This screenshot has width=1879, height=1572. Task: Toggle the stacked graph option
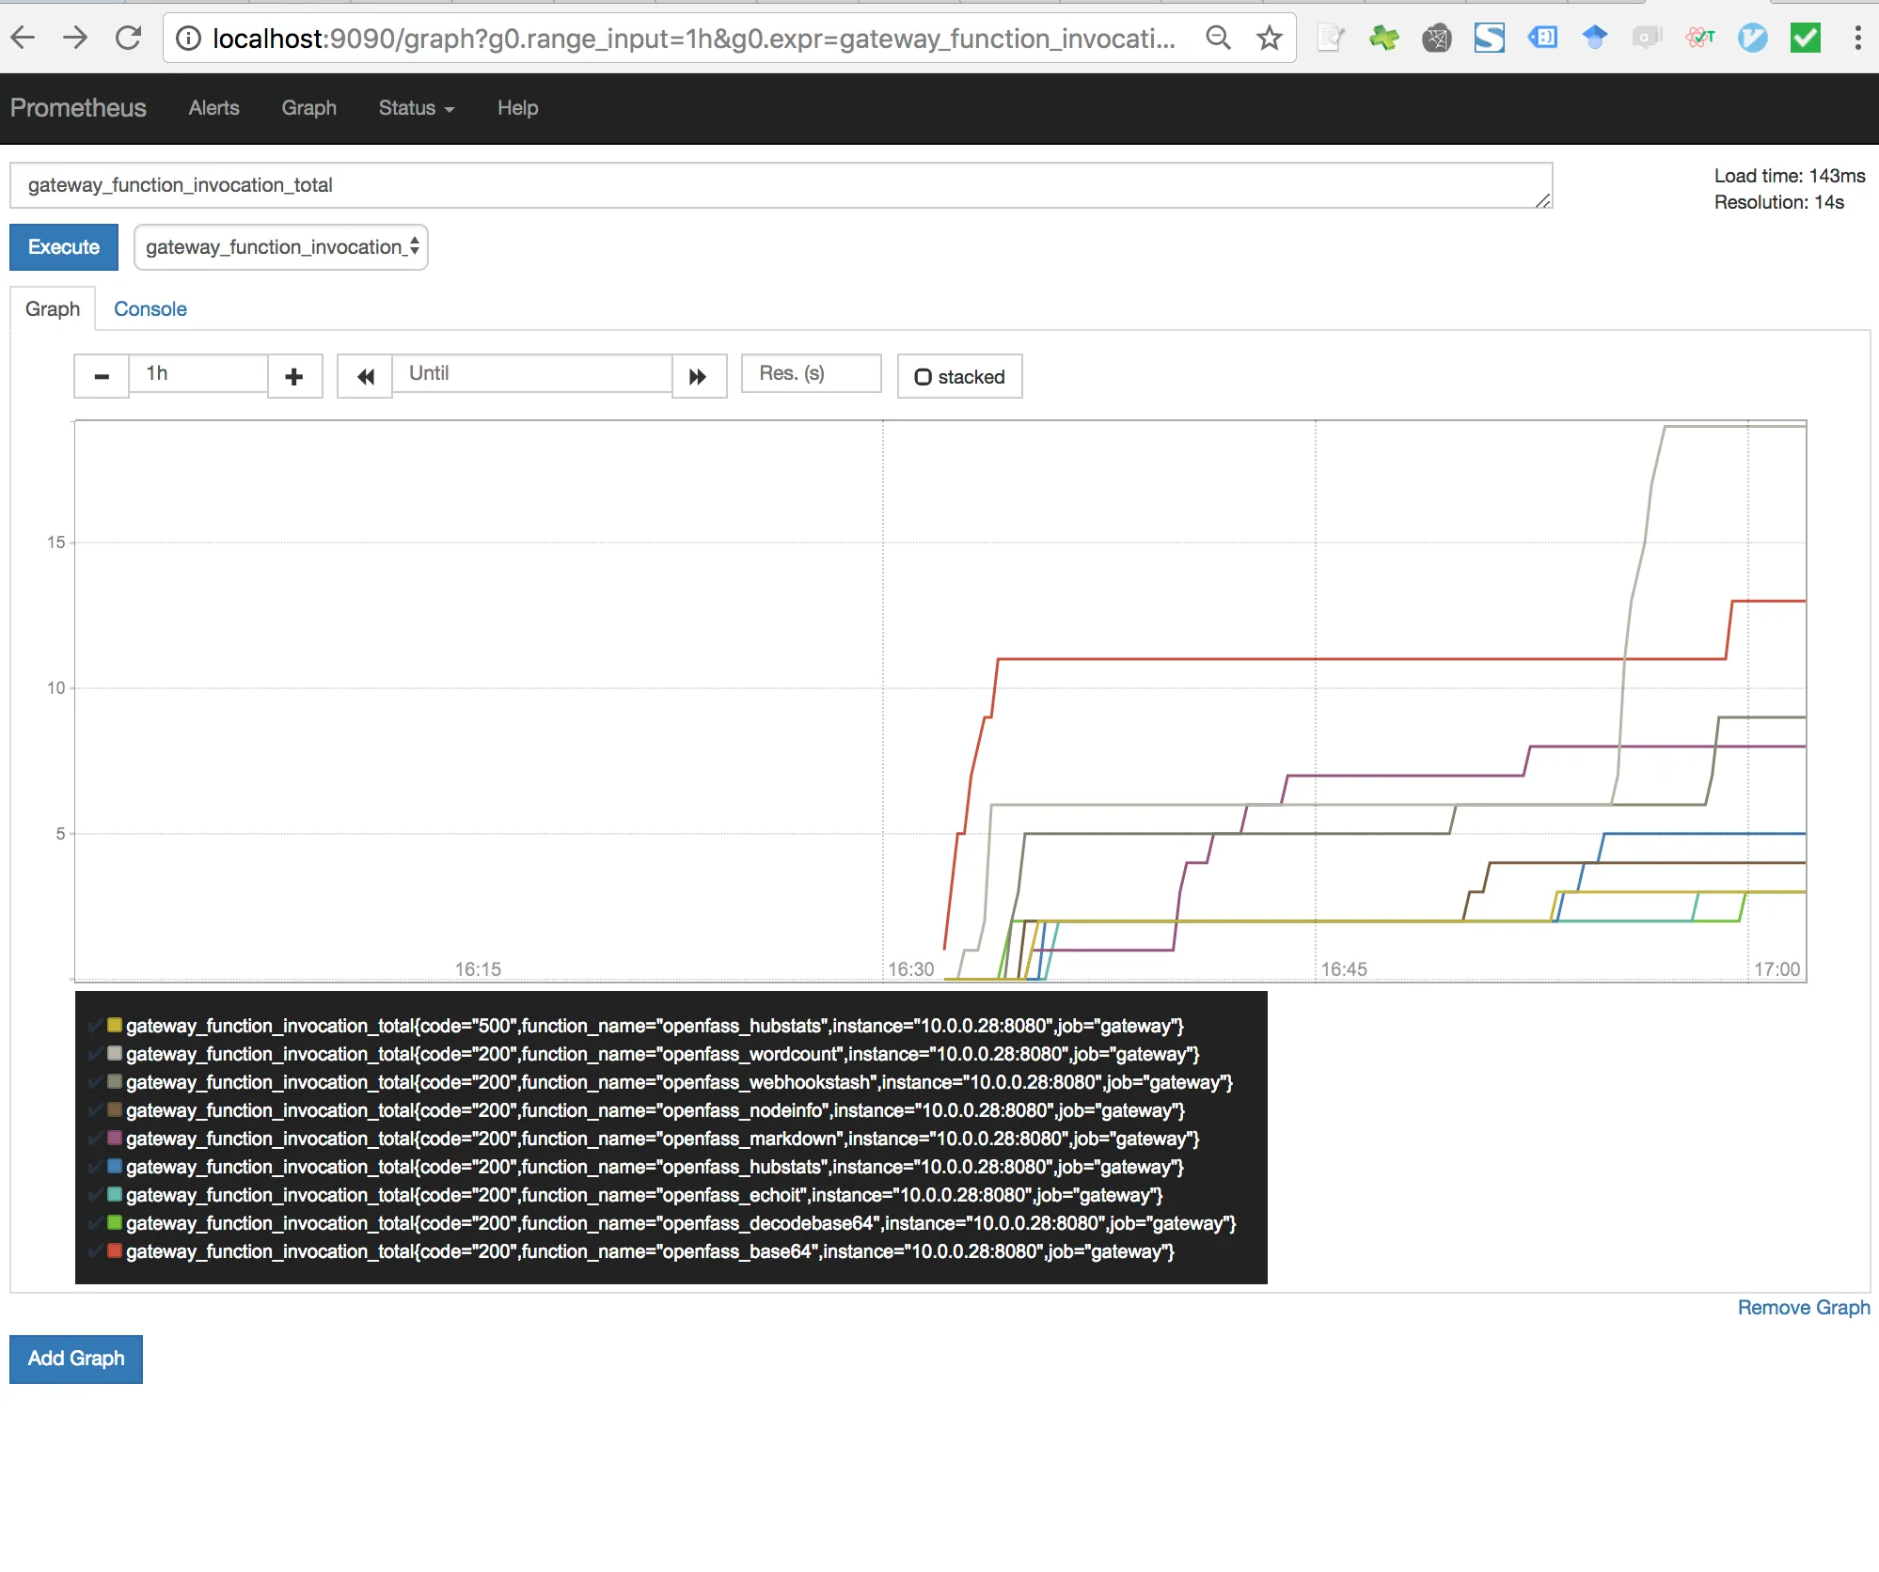pyautogui.click(x=959, y=376)
